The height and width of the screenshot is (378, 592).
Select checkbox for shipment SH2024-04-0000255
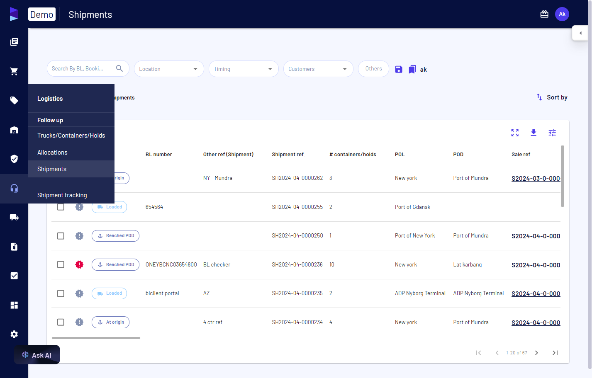[x=61, y=207]
